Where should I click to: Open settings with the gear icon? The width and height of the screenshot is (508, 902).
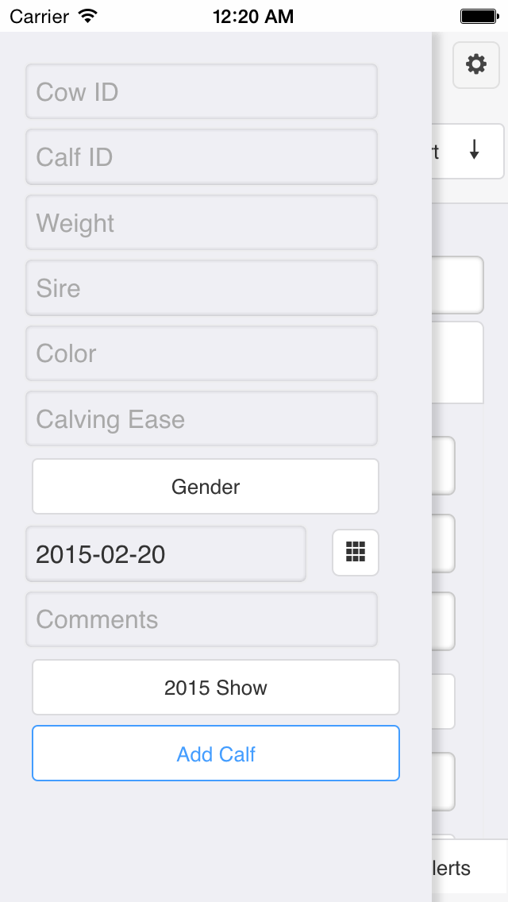[476, 64]
